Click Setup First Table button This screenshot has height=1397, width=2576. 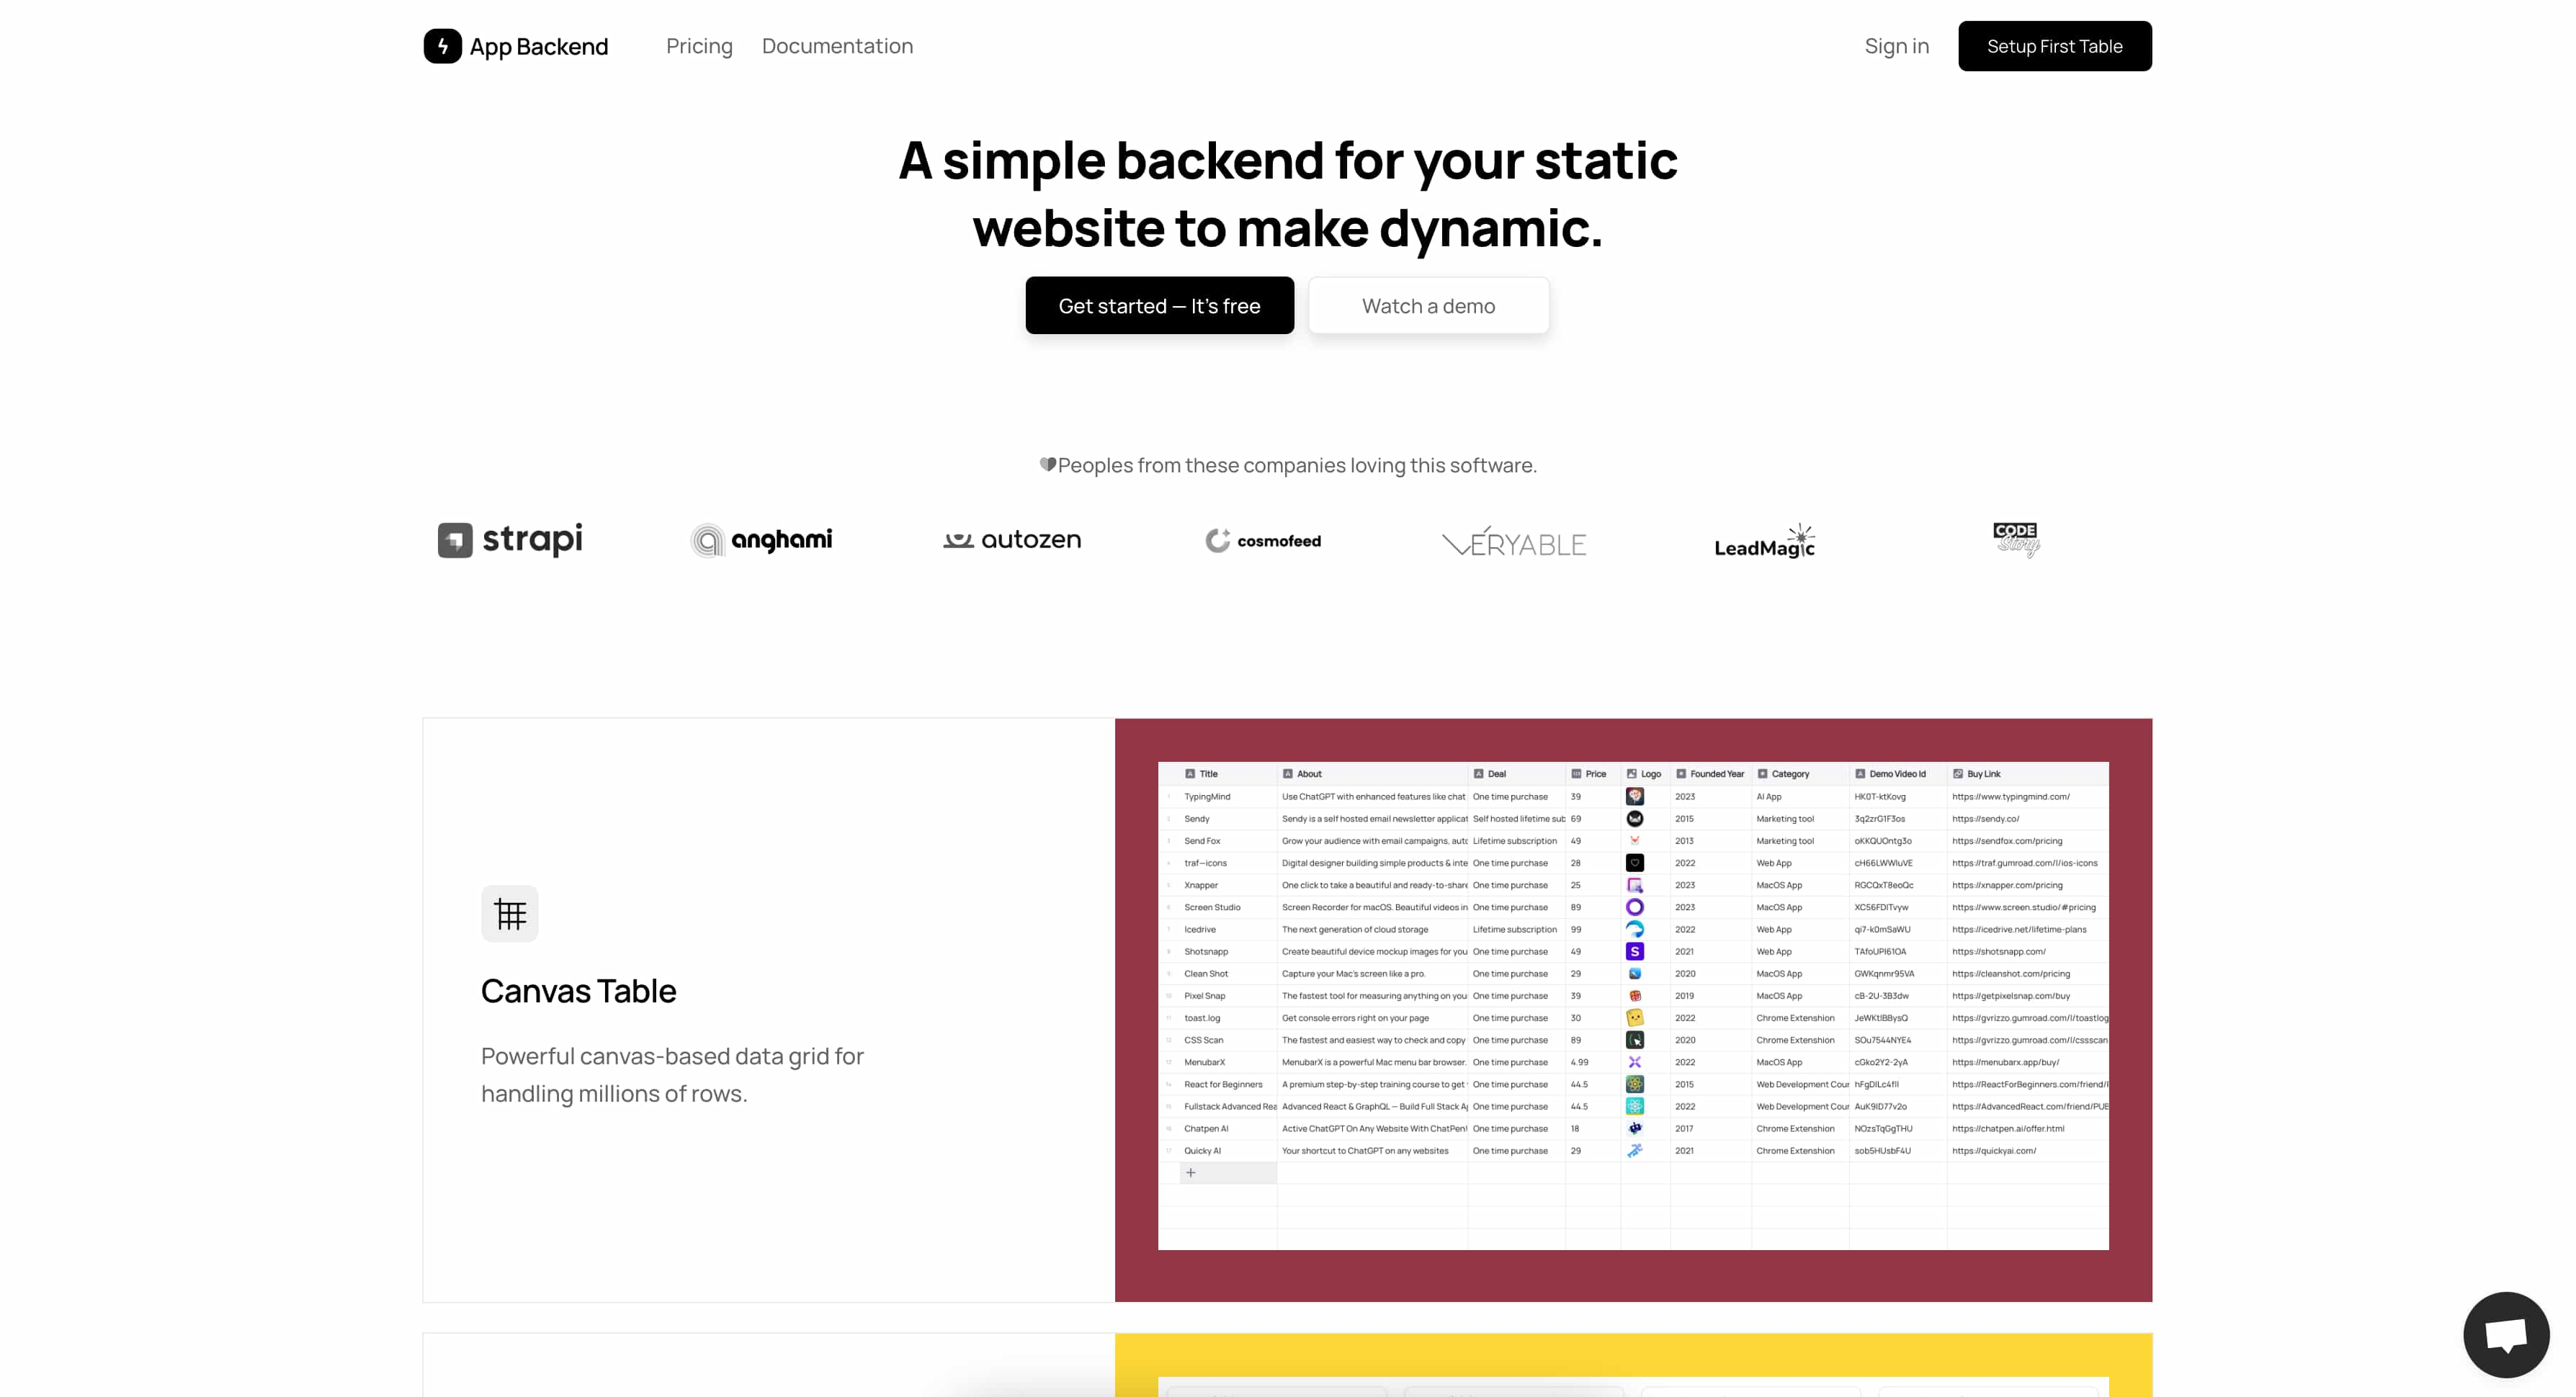tap(2054, 47)
